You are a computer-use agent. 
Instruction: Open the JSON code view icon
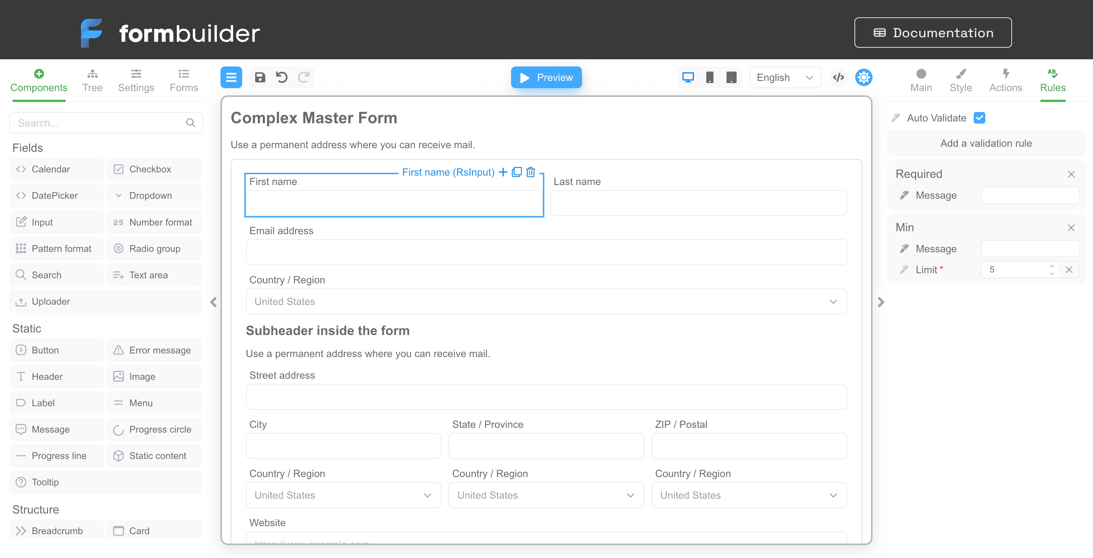point(838,77)
